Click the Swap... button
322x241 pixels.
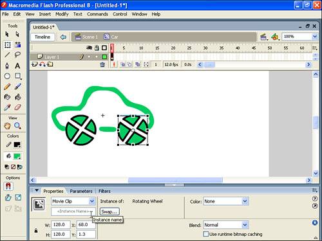click(x=109, y=211)
